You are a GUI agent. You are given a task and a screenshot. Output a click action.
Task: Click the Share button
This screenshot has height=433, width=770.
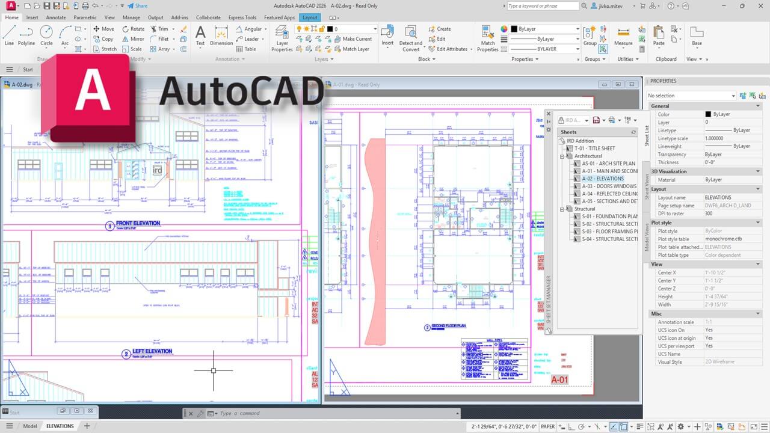click(138, 5)
